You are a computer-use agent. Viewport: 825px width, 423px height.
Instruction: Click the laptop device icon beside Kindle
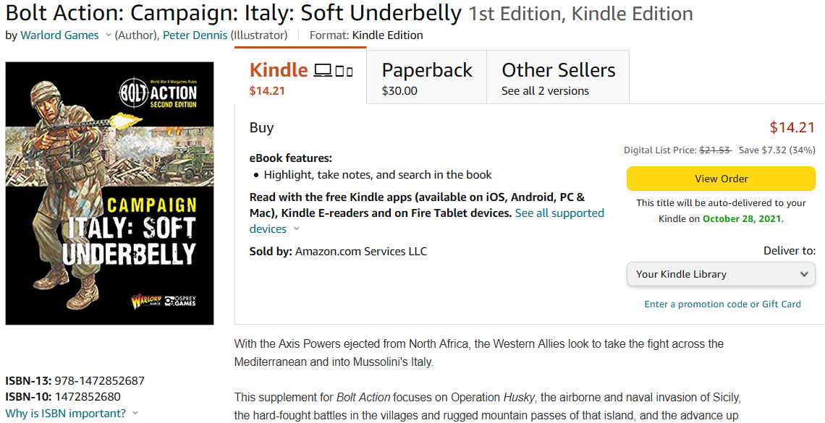(323, 71)
